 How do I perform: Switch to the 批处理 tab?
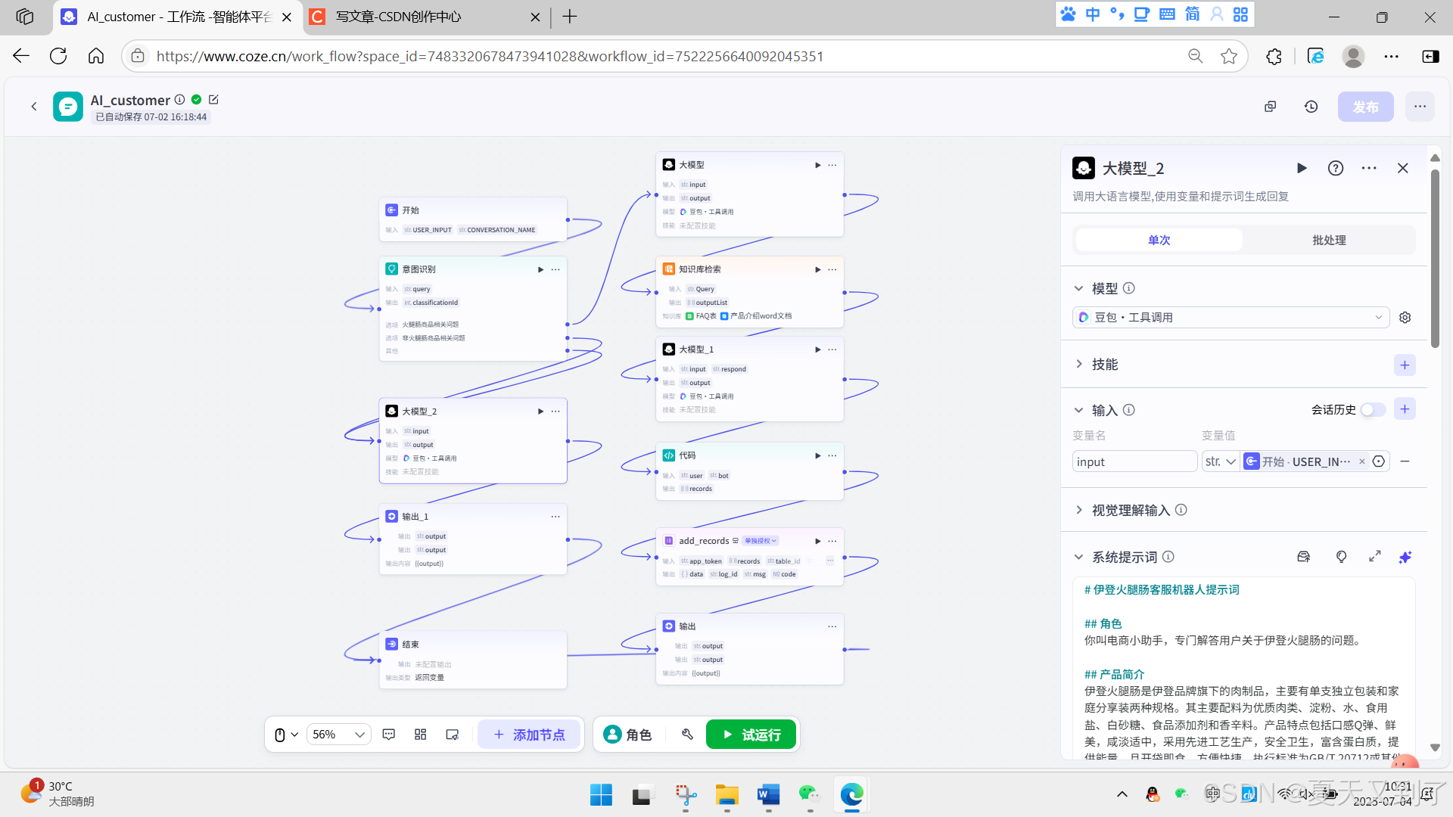pos(1328,241)
